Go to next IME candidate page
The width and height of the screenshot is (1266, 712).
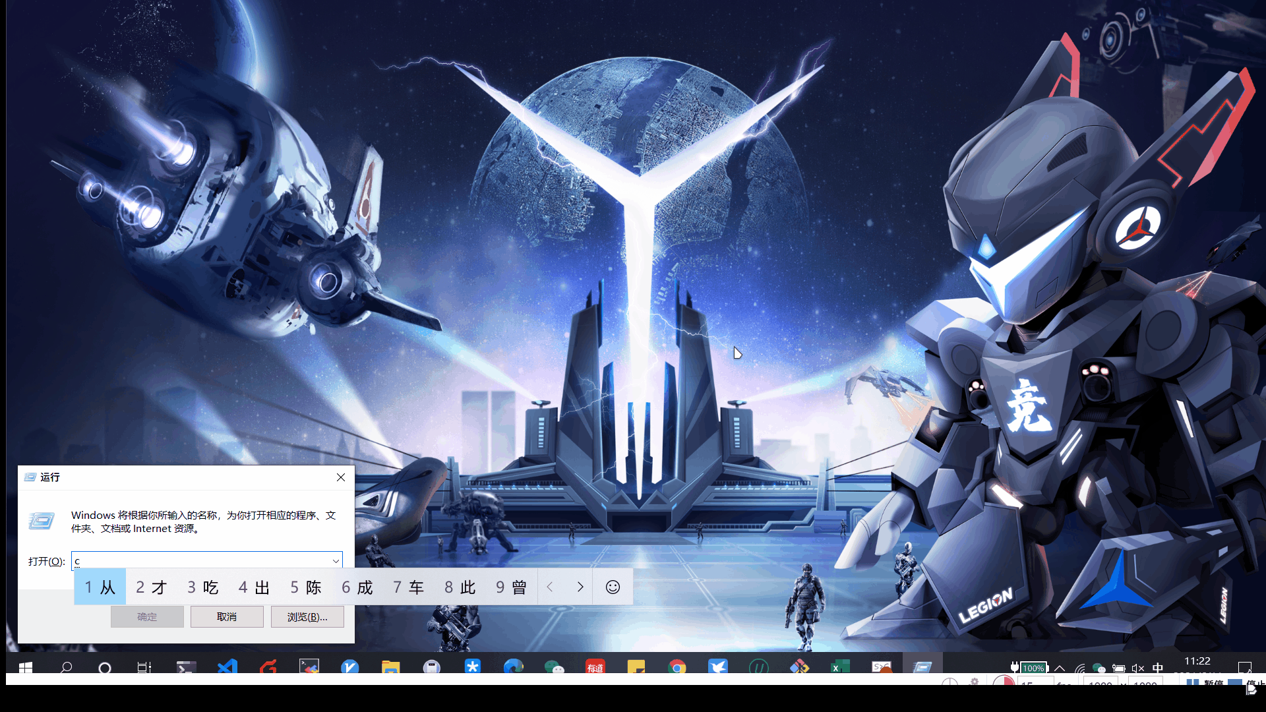point(580,587)
